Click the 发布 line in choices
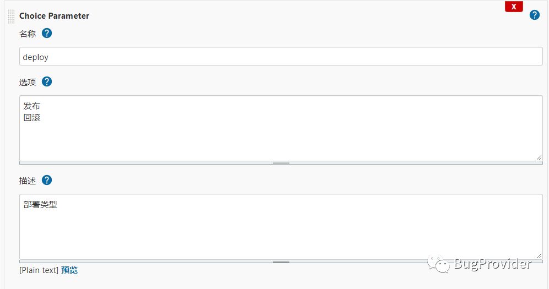Screen dimensions: 549x289 click(x=32, y=106)
